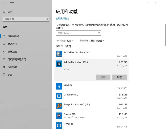Click the search magnifier in 查找设置 box
The height and width of the screenshot is (129, 166).
47,19
